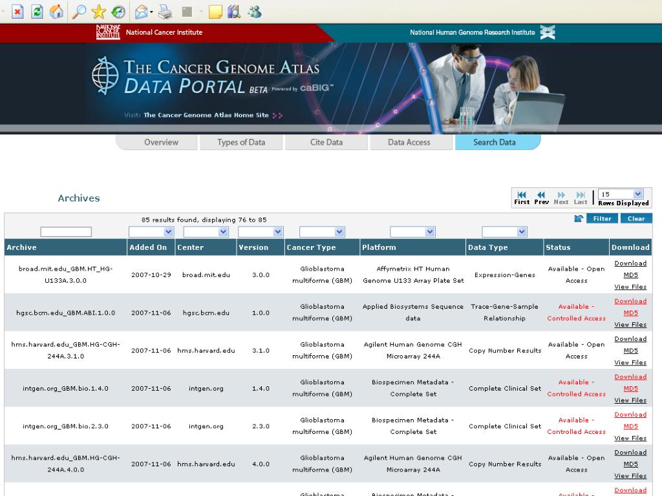The height and width of the screenshot is (496, 662).
Task: Open the Types of Data tab
Action: [x=241, y=142]
